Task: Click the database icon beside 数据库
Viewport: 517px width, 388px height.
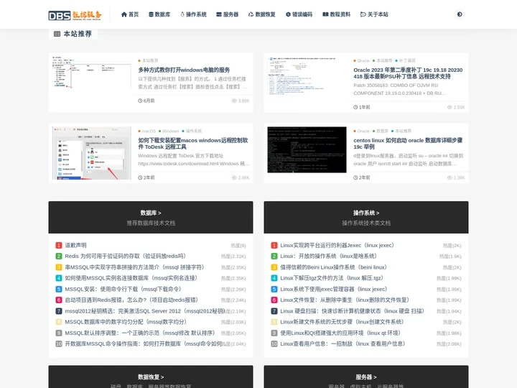Action: 151,14
